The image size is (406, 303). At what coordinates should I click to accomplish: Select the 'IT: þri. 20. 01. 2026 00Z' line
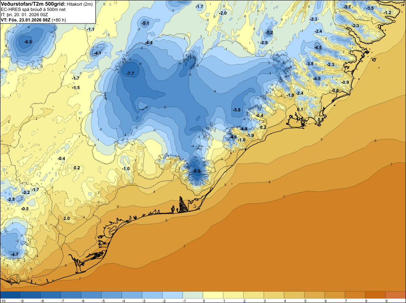click(24, 15)
